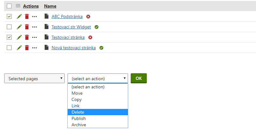The image size is (256, 131).
Task: Click green published icon beside Nová testovací stránka
Action: pos(101,48)
